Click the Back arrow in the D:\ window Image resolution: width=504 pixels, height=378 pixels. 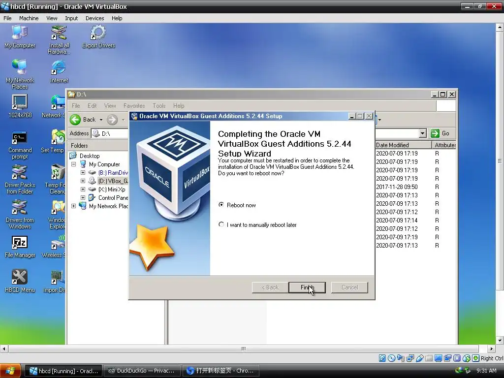tap(75, 120)
